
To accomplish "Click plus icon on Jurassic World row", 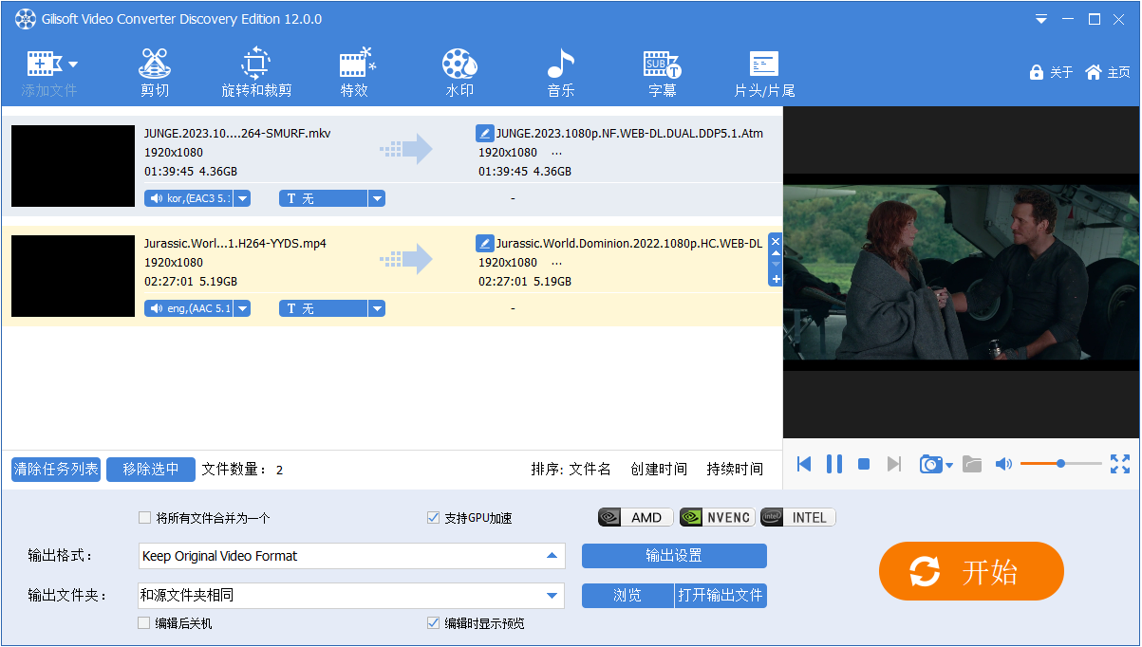I will click(776, 279).
